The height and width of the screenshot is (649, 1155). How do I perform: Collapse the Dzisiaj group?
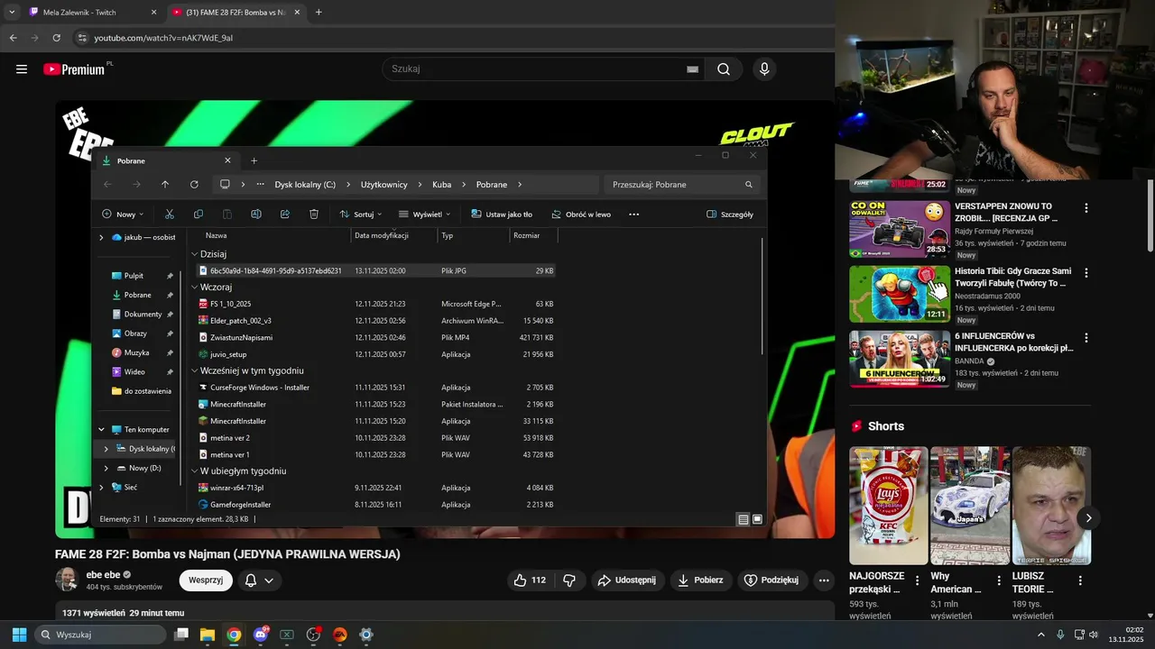194,254
